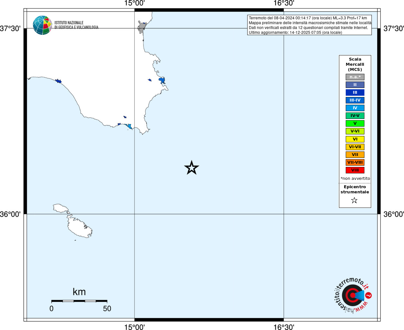
Task: Select the orange VII legend swatch
Action: (x=355, y=155)
